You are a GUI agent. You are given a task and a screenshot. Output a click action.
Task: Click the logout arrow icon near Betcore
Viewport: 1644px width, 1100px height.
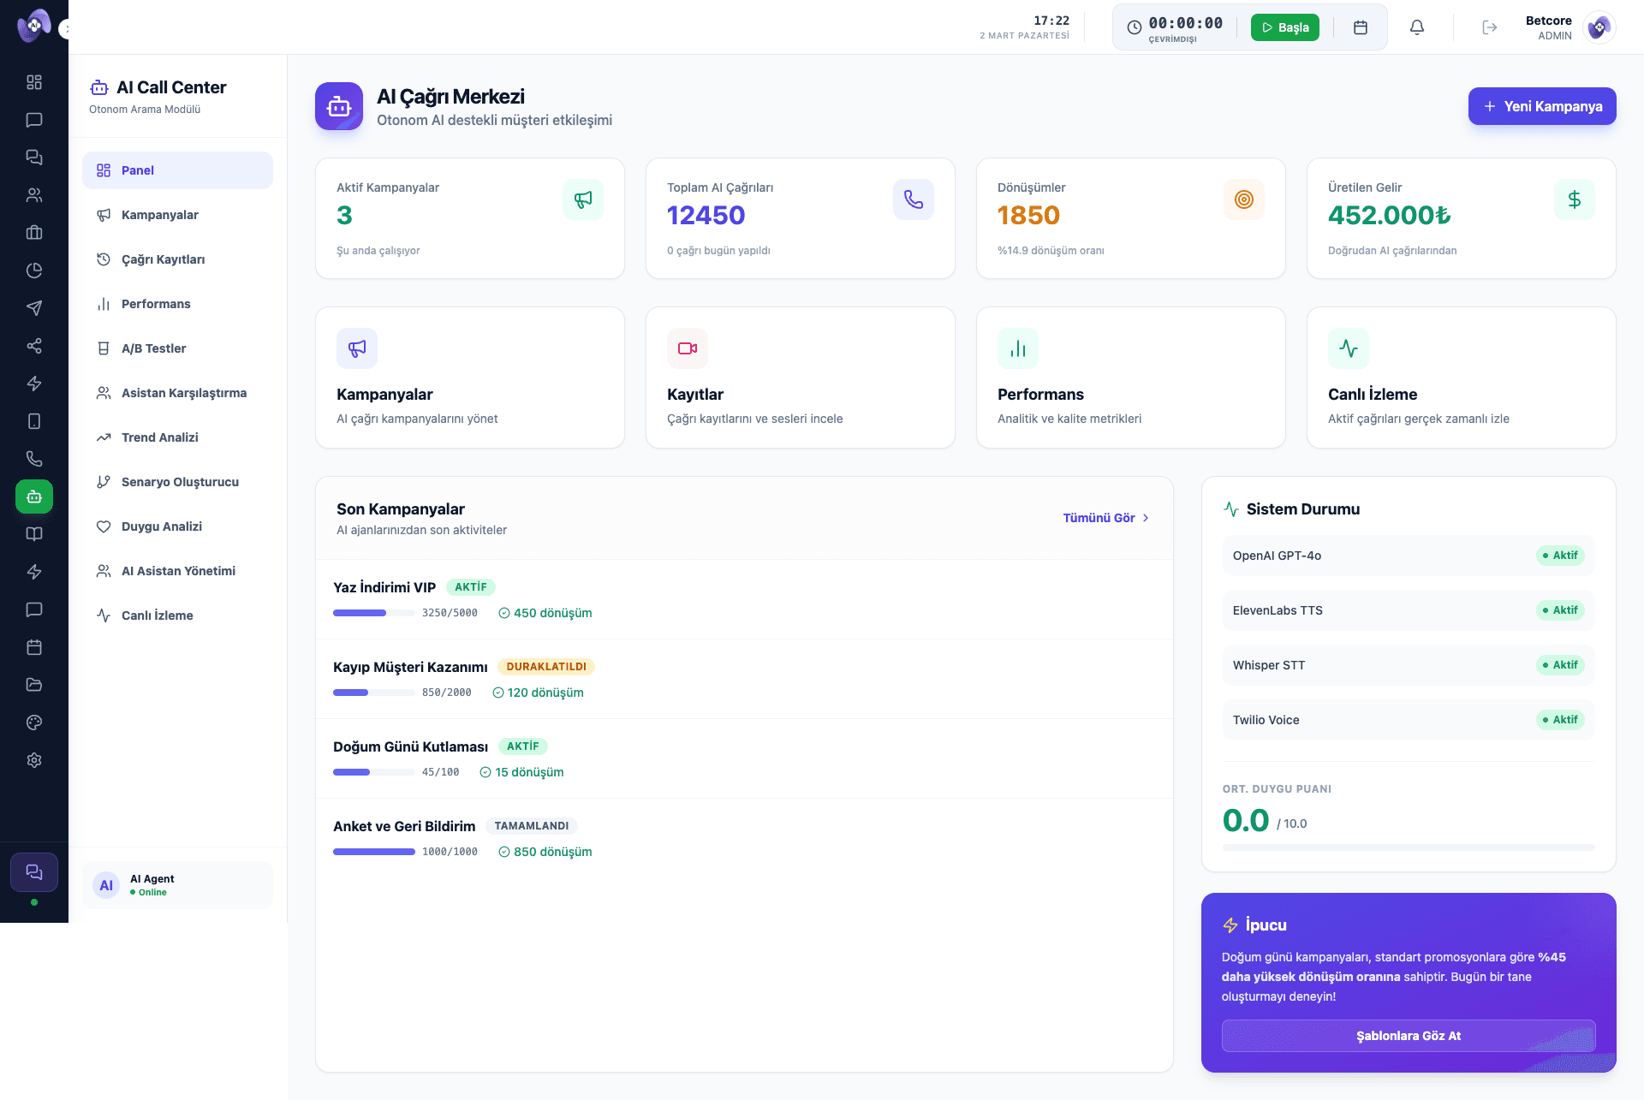(1490, 27)
